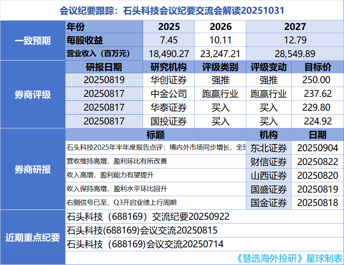Select the report date '20250904'
Image resolution: width=344 pixels, height=265 pixels.
coord(318,148)
